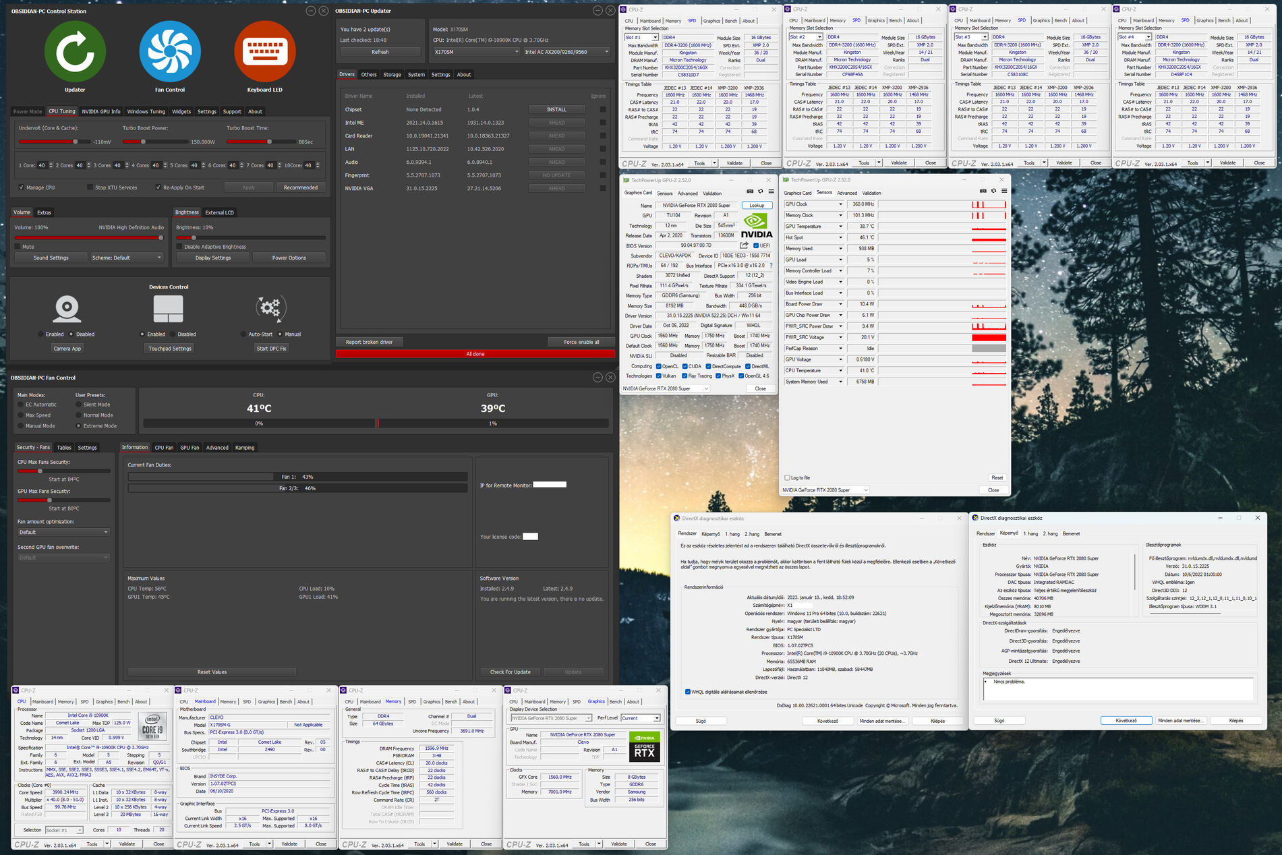The height and width of the screenshot is (855, 1282).
Task: Click the title bar icon of CPU-Z Slot #1 window
Action: click(624, 9)
